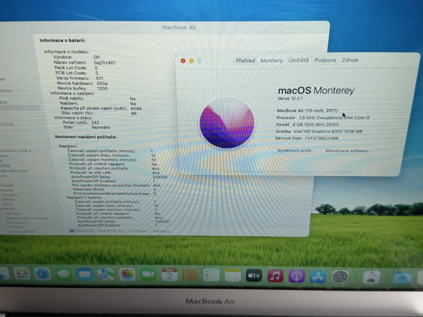Click the macOS Monterey logo image
The width and height of the screenshot is (423, 317).
coord(227,123)
